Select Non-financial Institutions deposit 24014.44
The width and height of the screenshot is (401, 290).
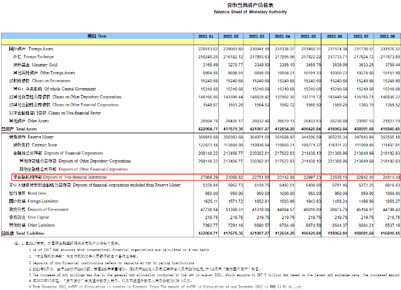pyautogui.click(x=391, y=177)
